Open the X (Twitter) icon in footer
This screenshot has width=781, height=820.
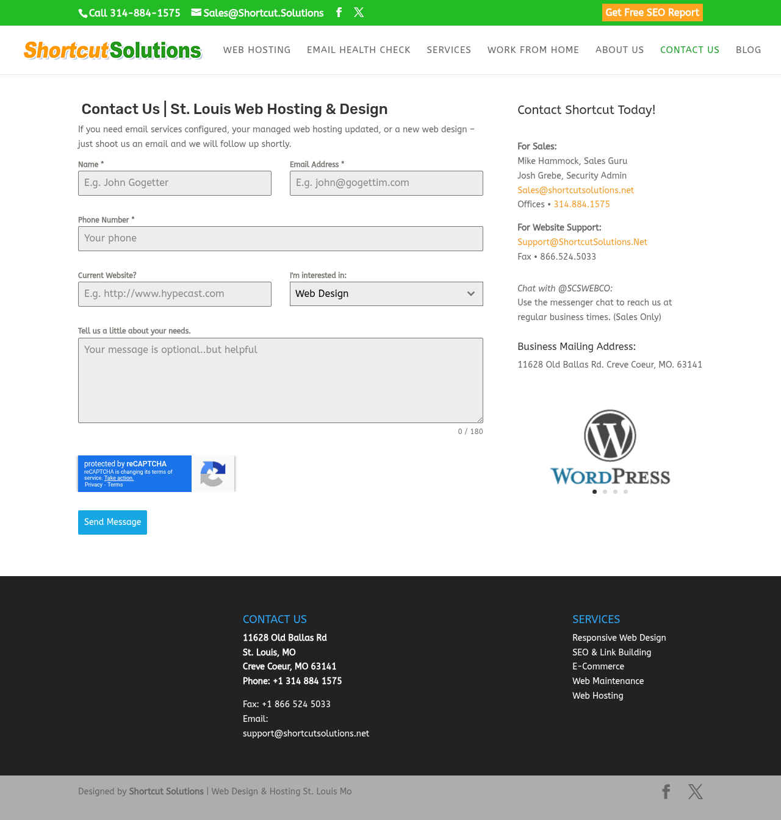[x=696, y=791]
